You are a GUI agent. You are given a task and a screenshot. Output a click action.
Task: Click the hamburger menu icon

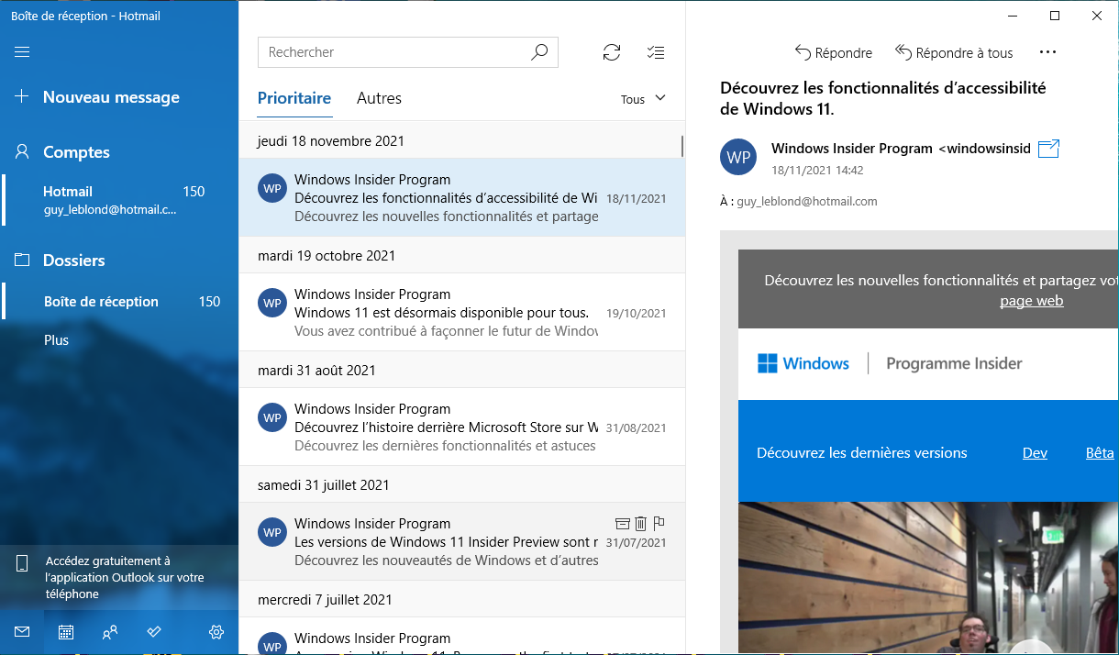pyautogui.click(x=22, y=52)
